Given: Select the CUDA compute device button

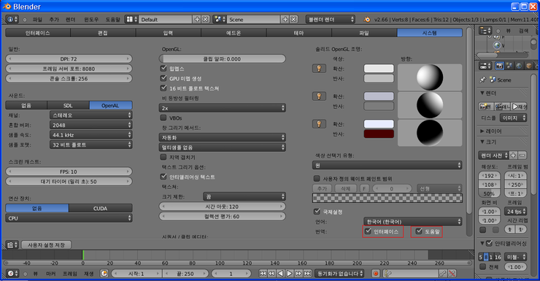Looking at the screenshot, I should pyautogui.click(x=100, y=208).
